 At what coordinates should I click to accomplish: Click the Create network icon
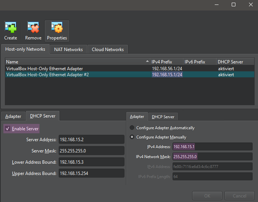click(11, 31)
